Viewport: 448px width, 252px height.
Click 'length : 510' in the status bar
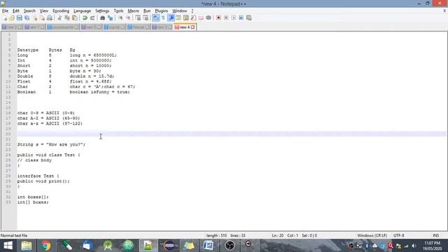pyautogui.click(x=216, y=236)
